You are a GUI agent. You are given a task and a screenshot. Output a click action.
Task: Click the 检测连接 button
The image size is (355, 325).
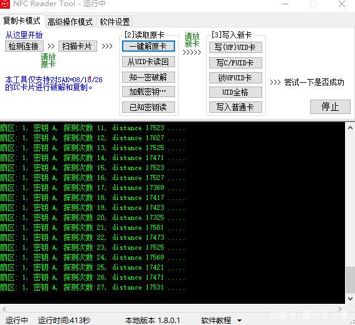24,47
